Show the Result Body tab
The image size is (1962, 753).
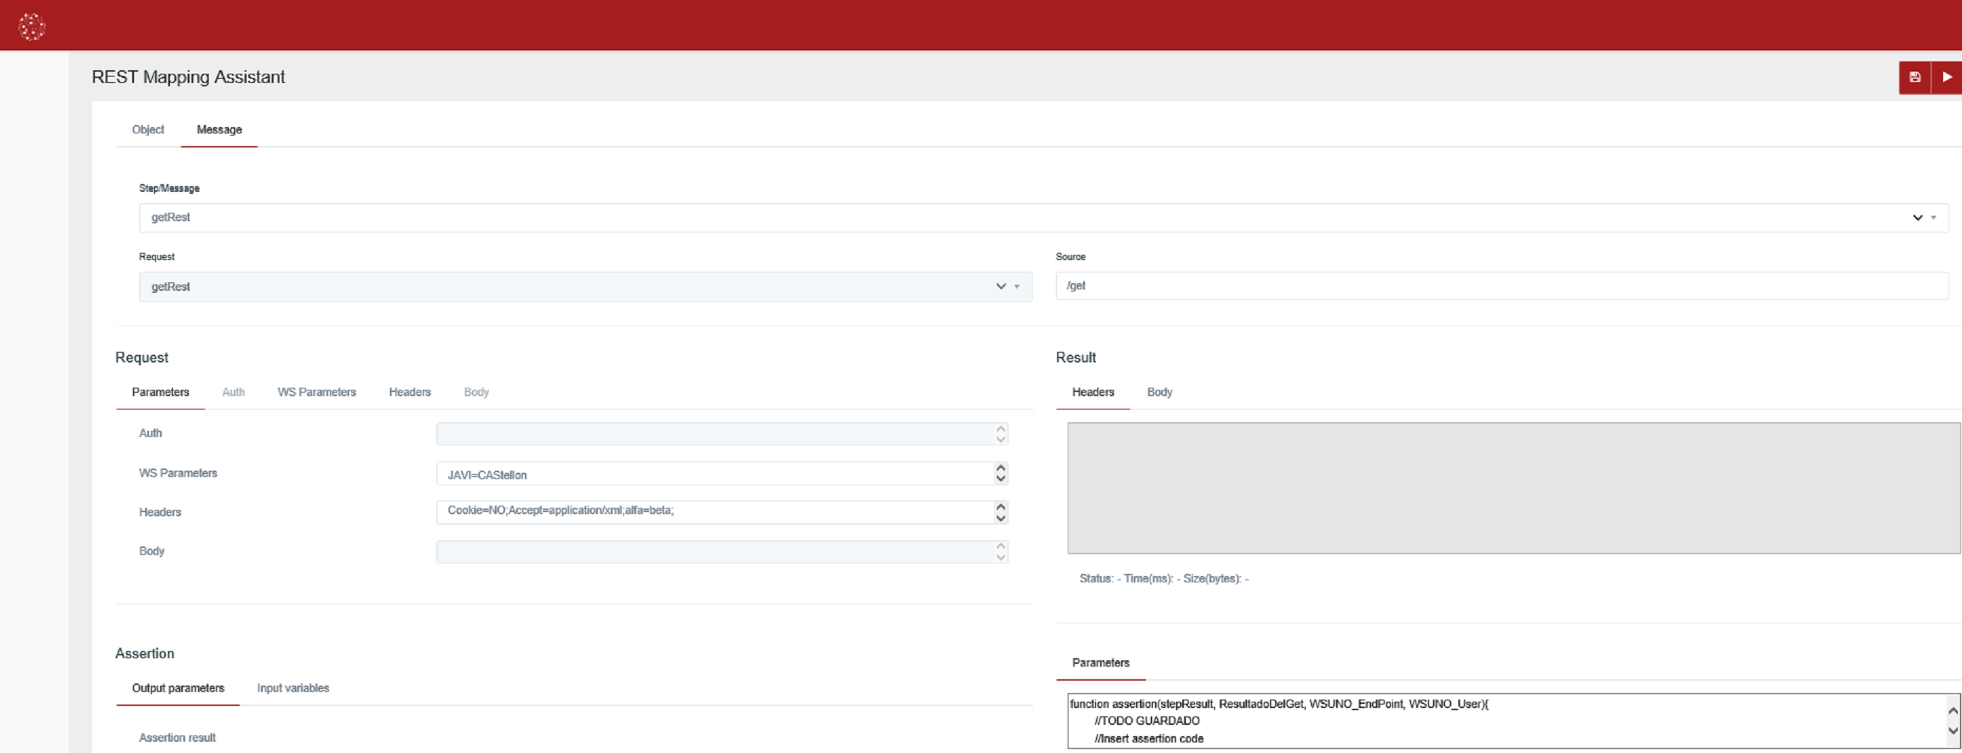pos(1158,392)
